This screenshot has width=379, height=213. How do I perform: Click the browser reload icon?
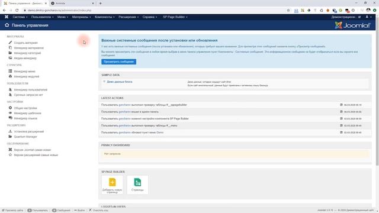tap(17, 11)
